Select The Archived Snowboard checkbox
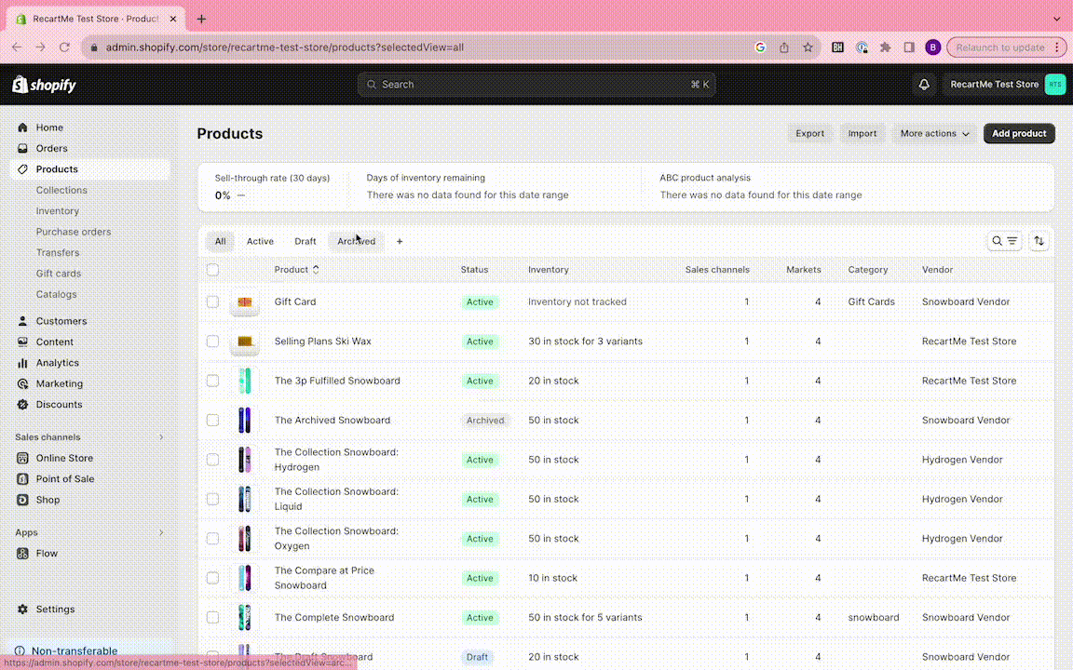The height and width of the screenshot is (670, 1073). (x=212, y=421)
